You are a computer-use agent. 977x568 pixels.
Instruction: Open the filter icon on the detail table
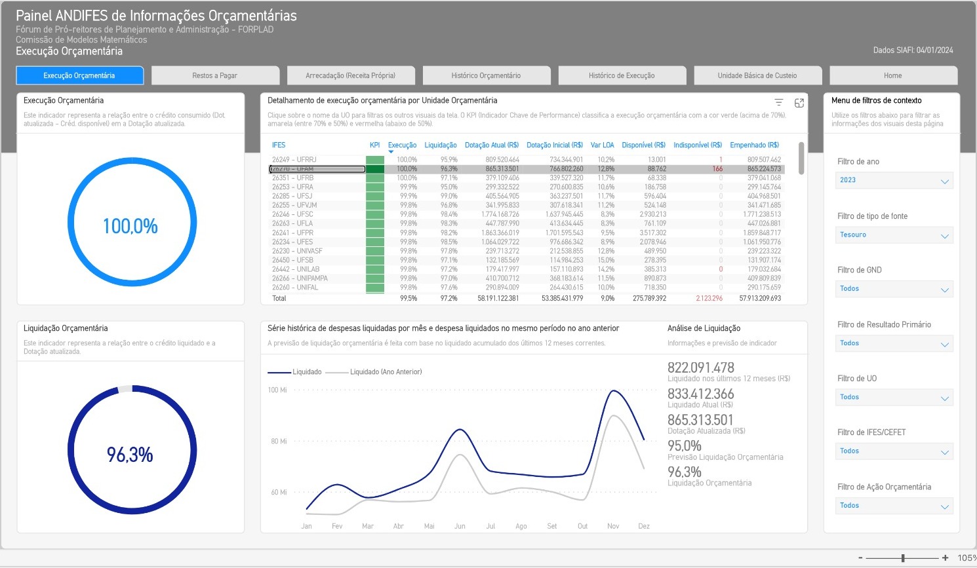(x=778, y=102)
